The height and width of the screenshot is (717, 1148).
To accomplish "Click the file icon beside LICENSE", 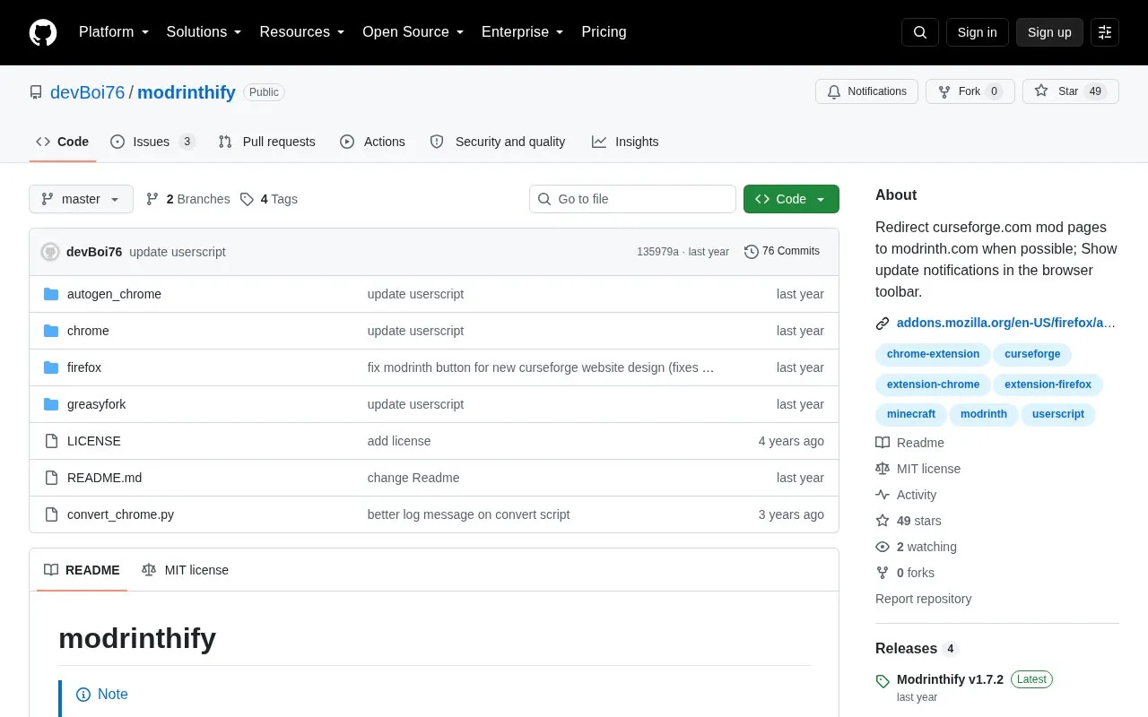I will coord(51,441).
